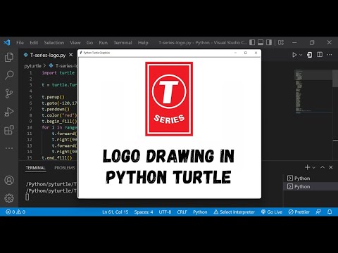Select the first Python terminal entry
The image size is (338, 253).
[311, 179]
